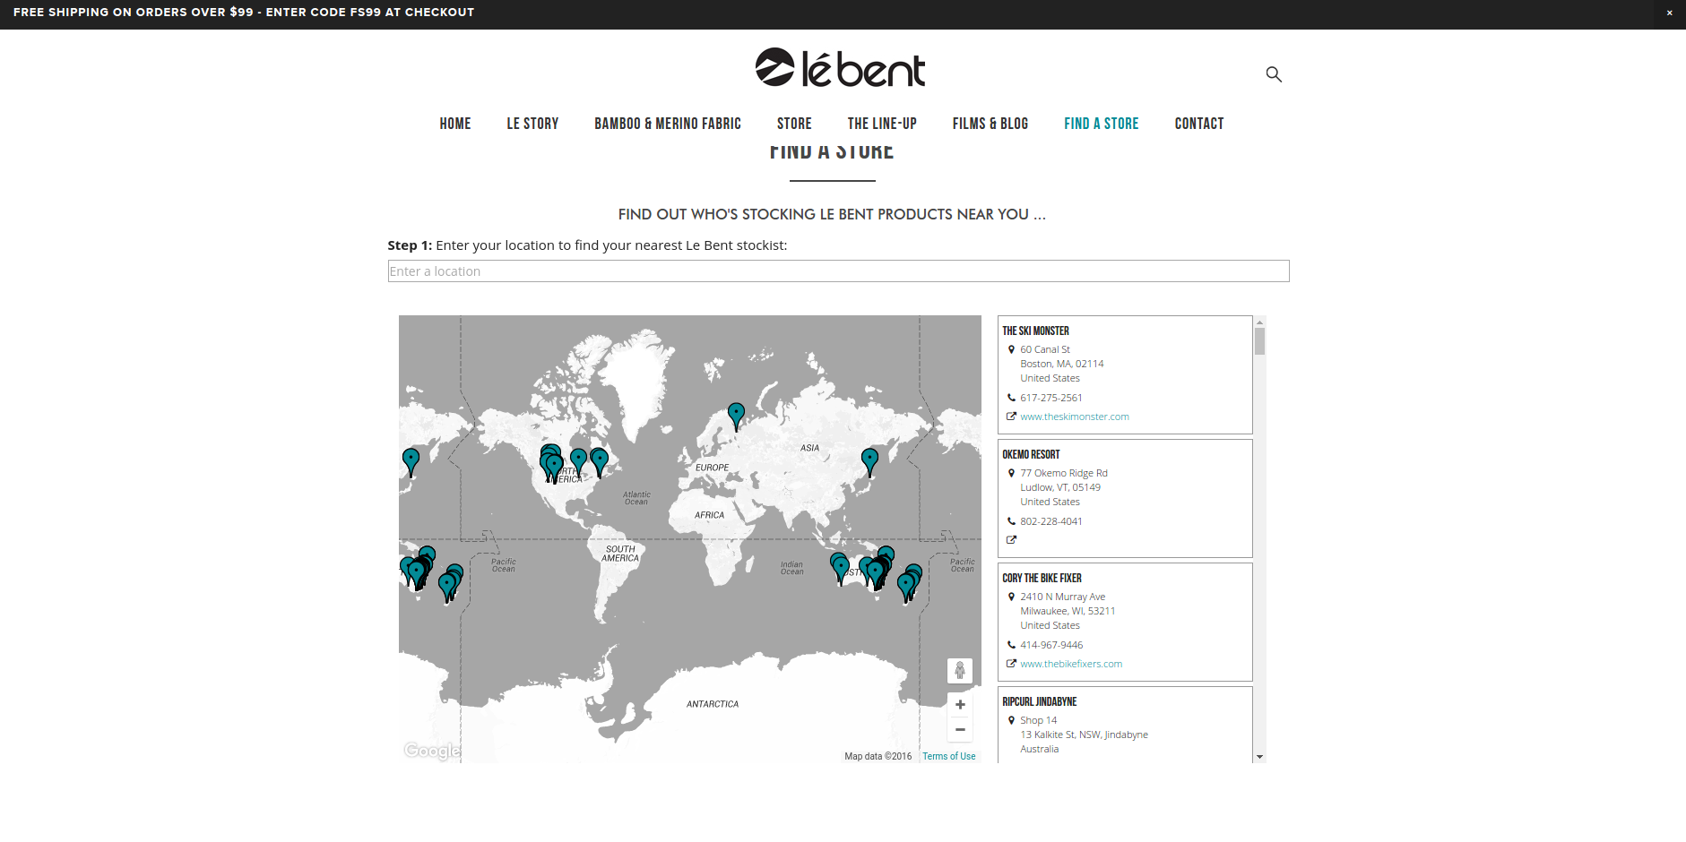Click the map pin over Japan
This screenshot has height=842, width=1686.
tap(869, 460)
